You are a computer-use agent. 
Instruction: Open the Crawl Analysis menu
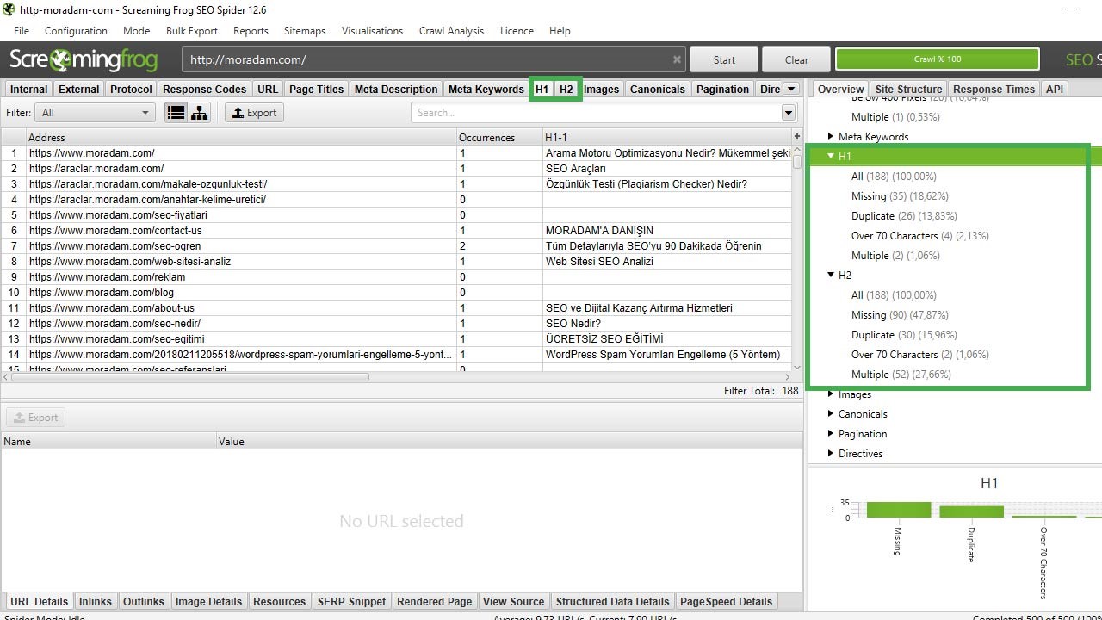[x=451, y=31]
